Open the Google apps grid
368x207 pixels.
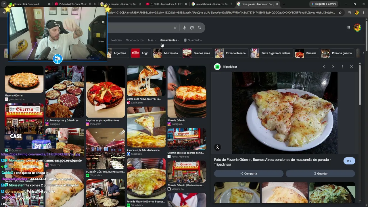(348, 28)
